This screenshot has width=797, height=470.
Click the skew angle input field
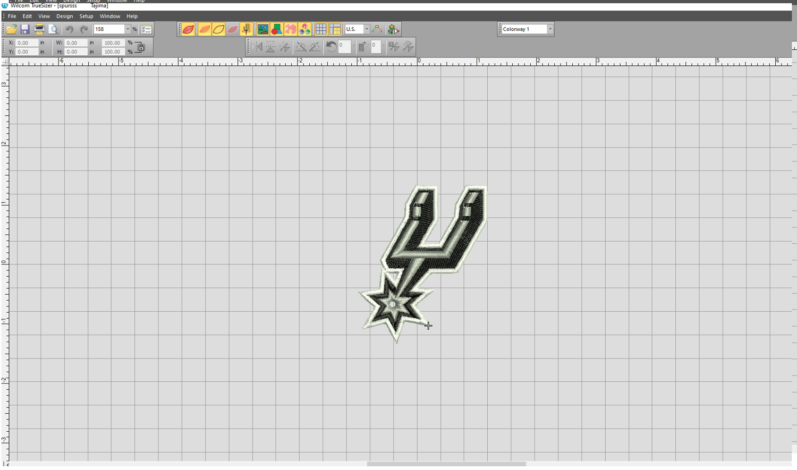(376, 47)
